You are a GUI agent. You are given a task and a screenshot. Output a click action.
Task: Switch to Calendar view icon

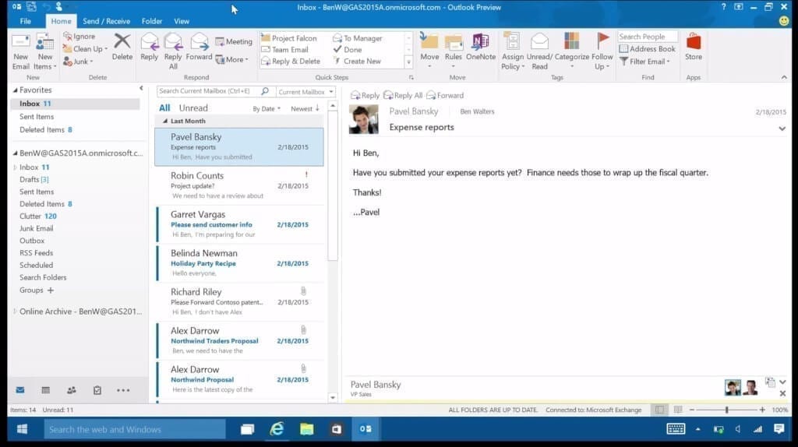point(45,390)
